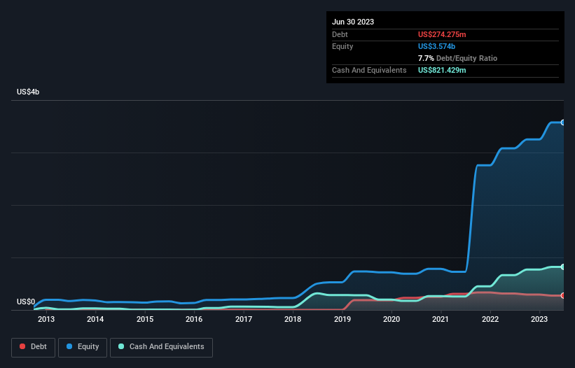Click the US$821.429m cash value
Screen dimensions: 575x368
tap(442, 70)
